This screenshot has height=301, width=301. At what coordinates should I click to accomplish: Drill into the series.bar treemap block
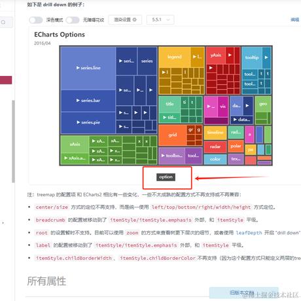coord(88,101)
